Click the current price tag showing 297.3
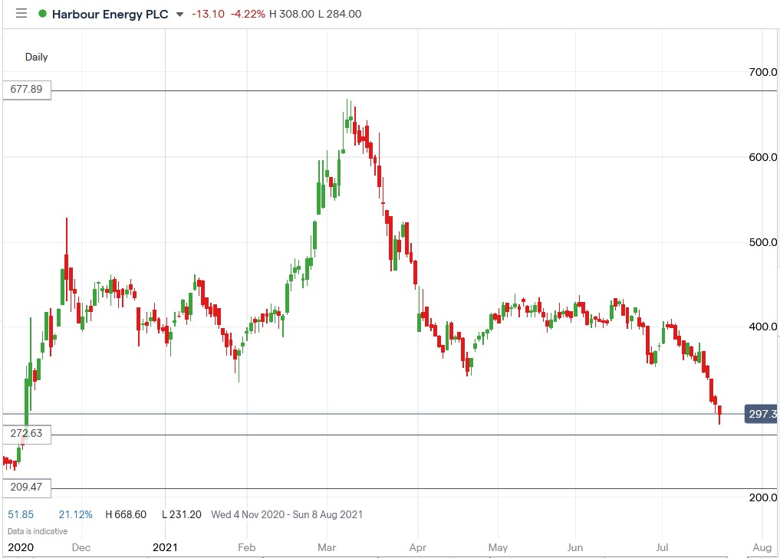This screenshot has width=780, height=558. (762, 414)
